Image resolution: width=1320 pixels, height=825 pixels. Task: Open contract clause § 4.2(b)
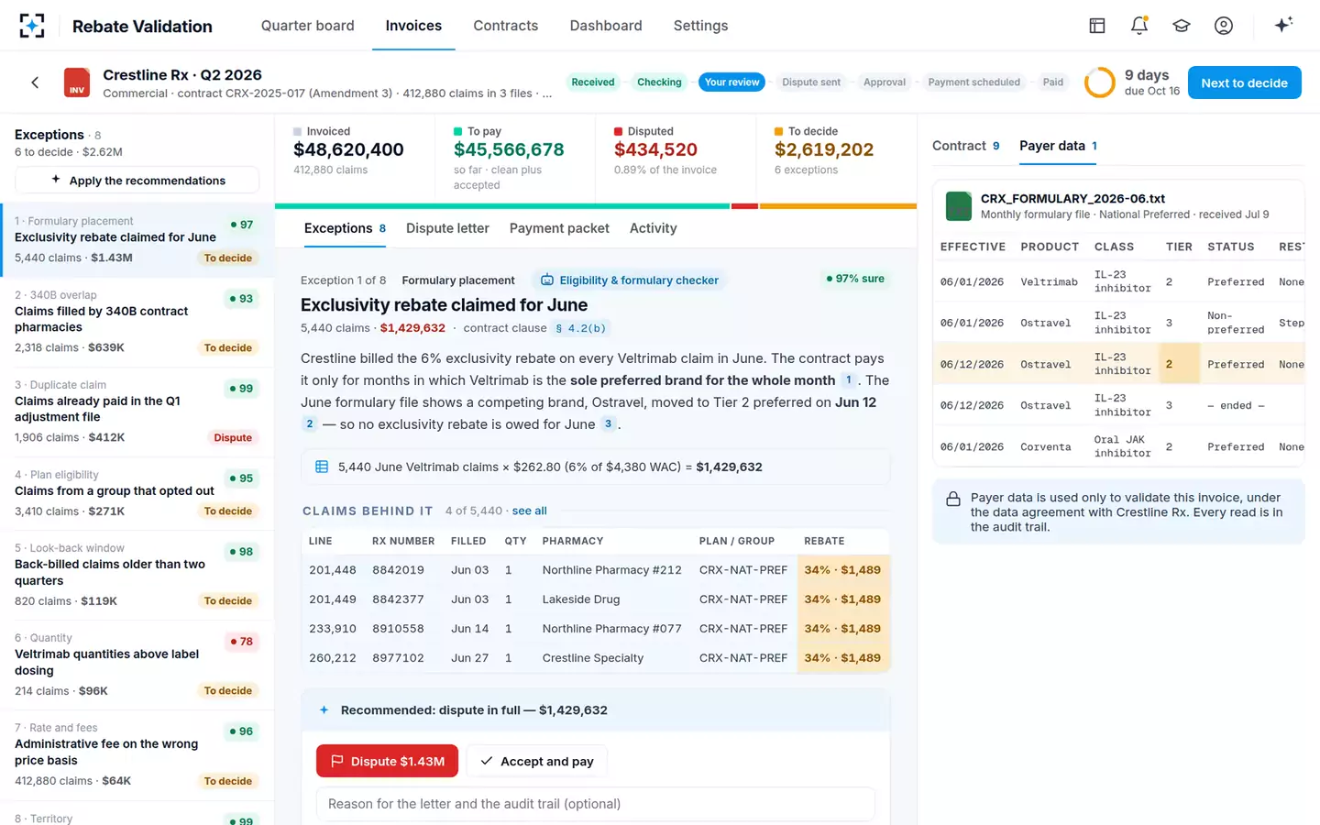coord(581,328)
